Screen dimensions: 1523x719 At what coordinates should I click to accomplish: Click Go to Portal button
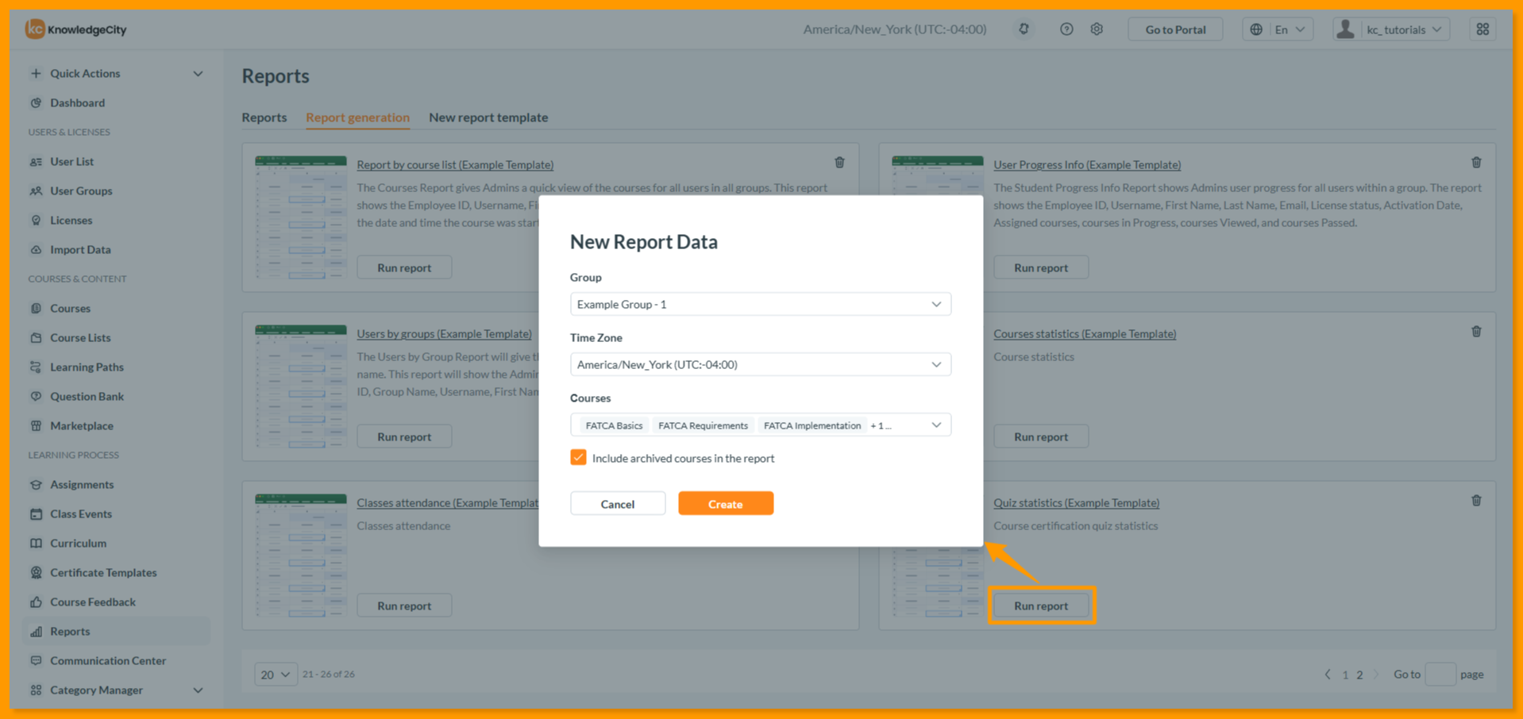1175,29
